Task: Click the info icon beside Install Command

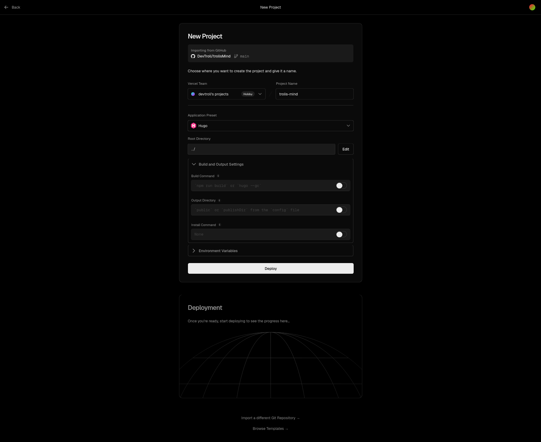Action: 220,225
